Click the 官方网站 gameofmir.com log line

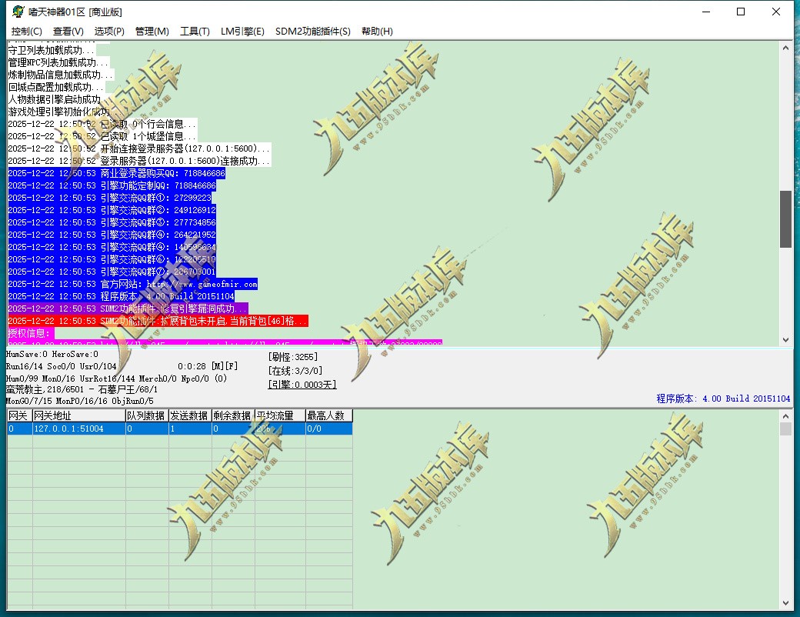pos(132,284)
